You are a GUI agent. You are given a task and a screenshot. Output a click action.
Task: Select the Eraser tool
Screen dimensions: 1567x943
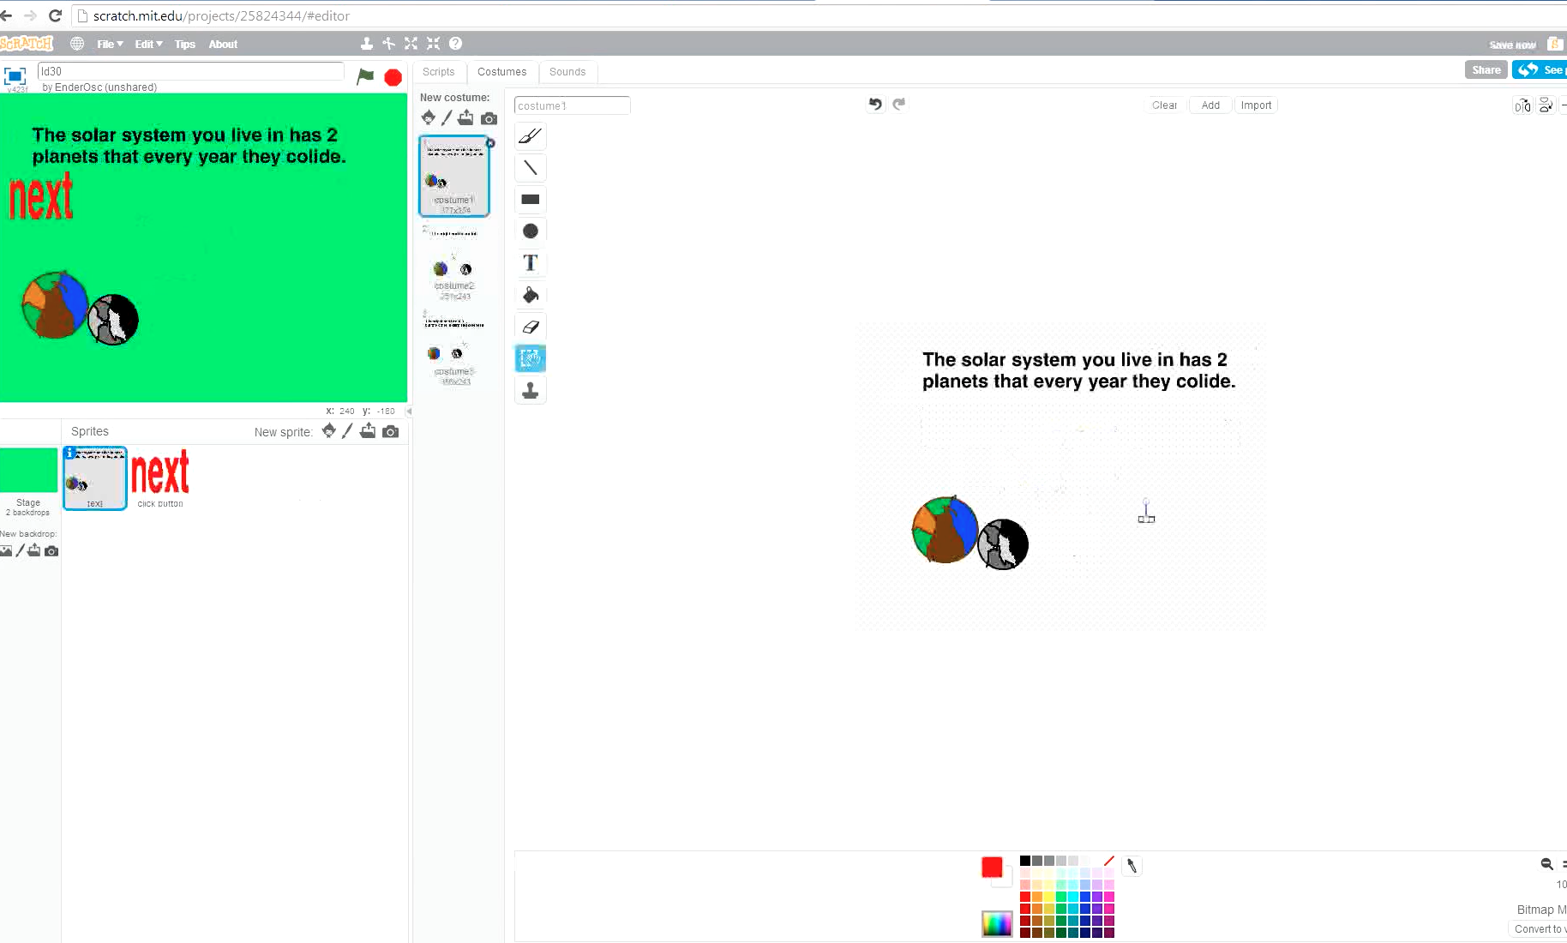[x=531, y=327]
